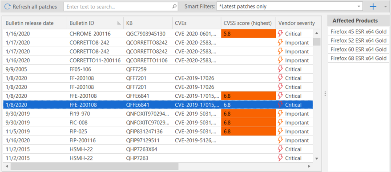Sort by CVSS score (highest) column header

(248, 23)
